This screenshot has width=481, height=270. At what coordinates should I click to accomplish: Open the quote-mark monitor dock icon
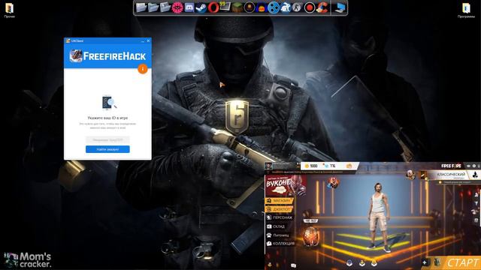pyautogui.click(x=225, y=7)
